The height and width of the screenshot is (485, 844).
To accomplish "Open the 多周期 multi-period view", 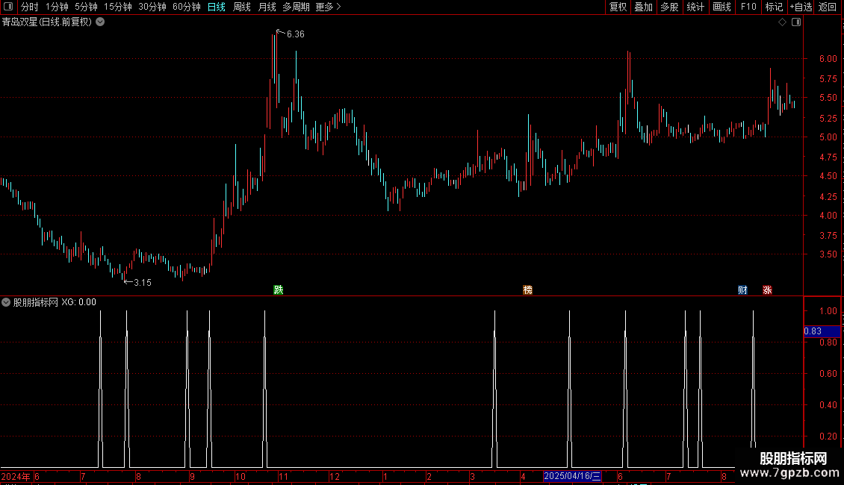I will pyautogui.click(x=296, y=7).
